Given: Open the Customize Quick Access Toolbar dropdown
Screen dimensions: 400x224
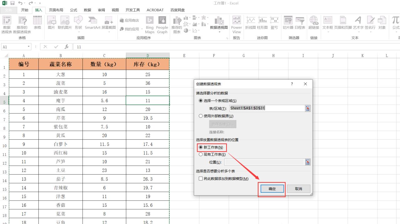Looking at the screenshot, I should [x=40, y=3].
